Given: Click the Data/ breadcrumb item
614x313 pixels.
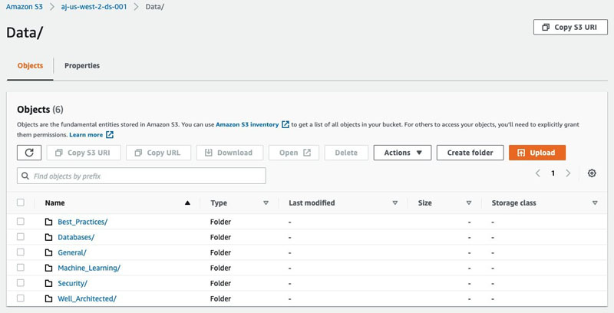Looking at the screenshot, I should click(155, 7).
